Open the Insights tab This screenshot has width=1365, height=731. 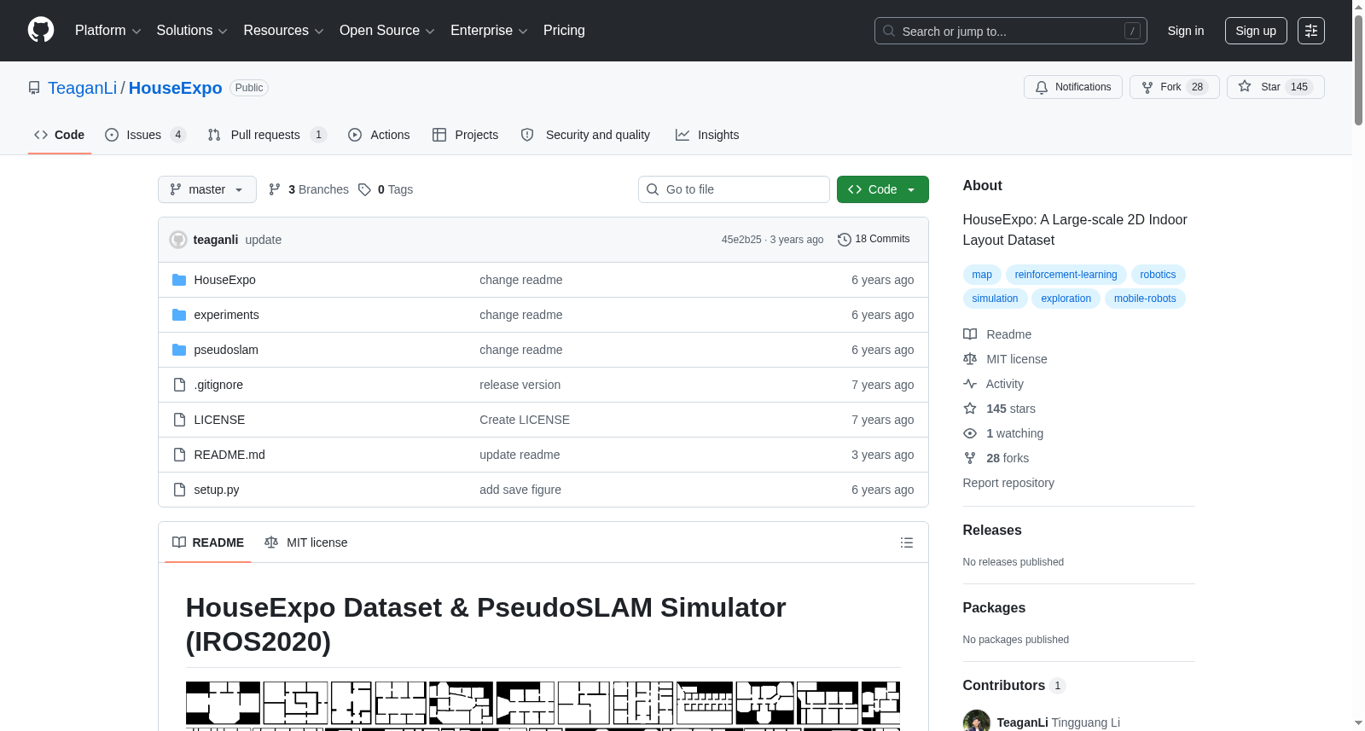[x=707, y=135]
